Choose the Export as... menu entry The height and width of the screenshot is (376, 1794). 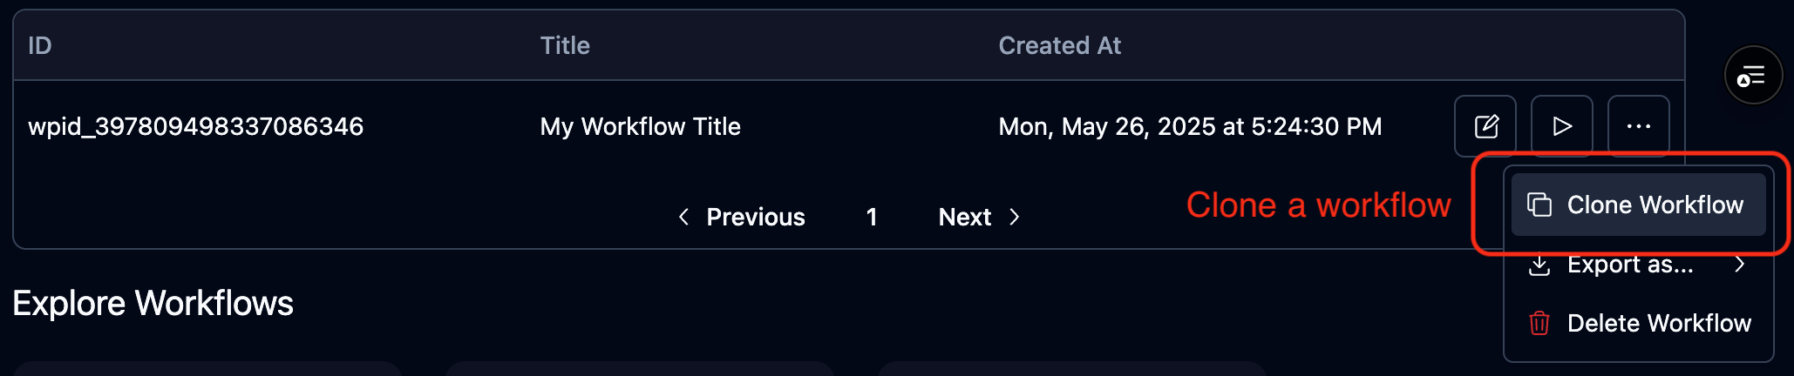pyautogui.click(x=1630, y=265)
